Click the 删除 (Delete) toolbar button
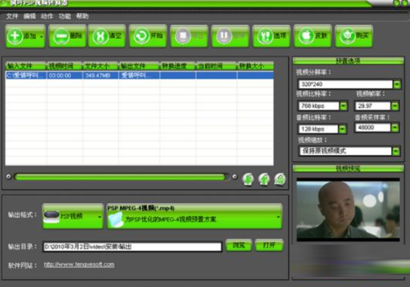This screenshot has height=287, width=410. (67, 36)
